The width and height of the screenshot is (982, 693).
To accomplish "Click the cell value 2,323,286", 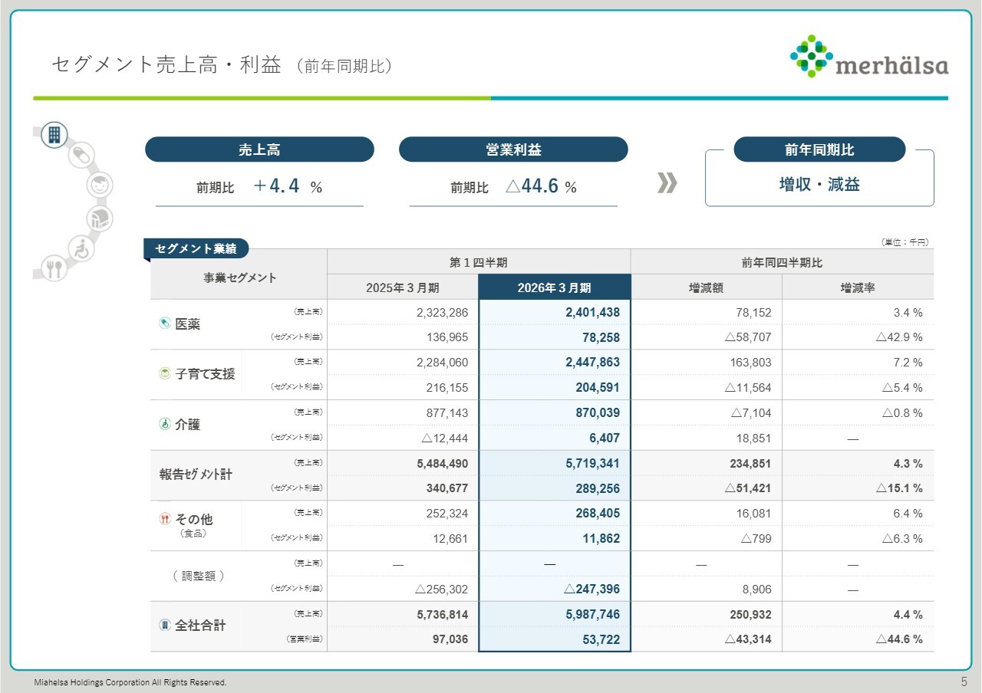I will point(442,313).
